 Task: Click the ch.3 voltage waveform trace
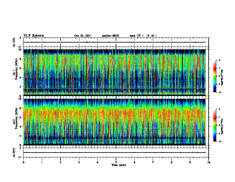(x=114, y=153)
